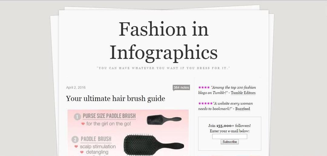Focus the e-mail input field
The width and height of the screenshot is (327, 156).
coord(230,136)
